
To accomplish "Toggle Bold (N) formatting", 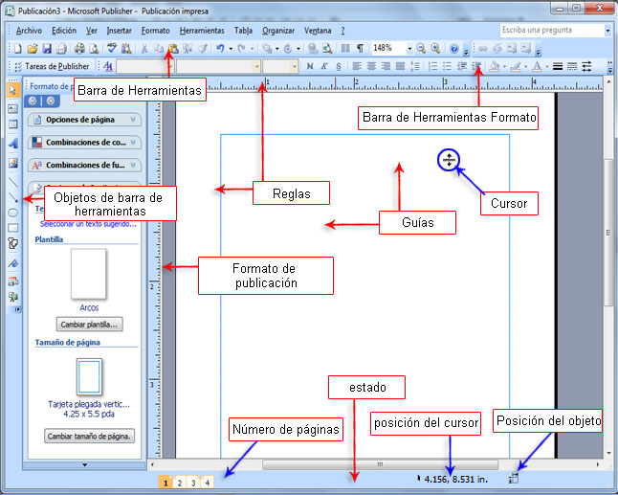I will click(x=310, y=66).
